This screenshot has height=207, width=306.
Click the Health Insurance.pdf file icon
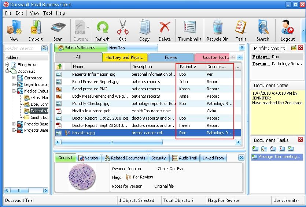(59, 111)
